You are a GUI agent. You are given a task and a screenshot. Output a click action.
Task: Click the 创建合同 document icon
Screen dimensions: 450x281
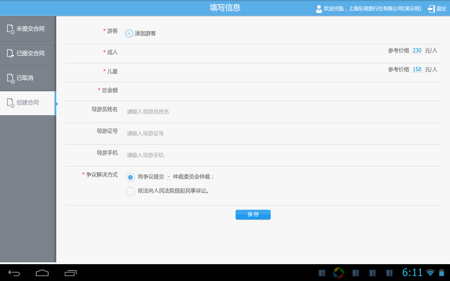[11, 103]
